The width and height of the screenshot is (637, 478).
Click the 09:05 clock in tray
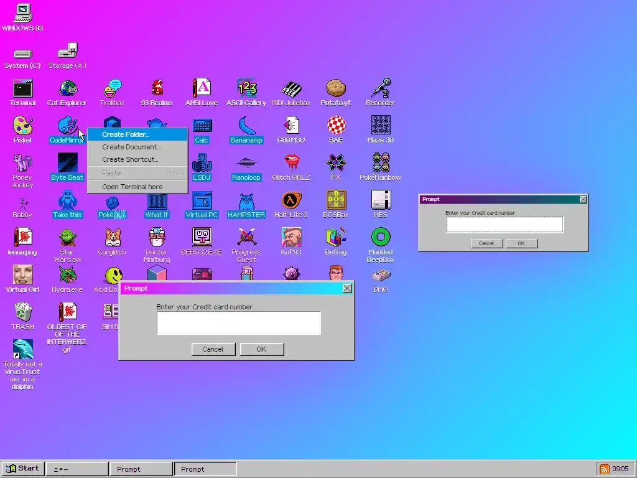click(x=620, y=469)
